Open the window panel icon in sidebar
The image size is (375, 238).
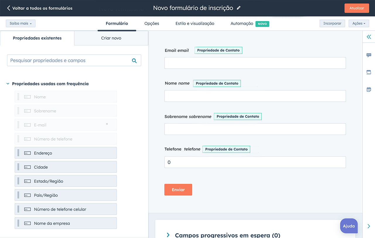coord(369,72)
